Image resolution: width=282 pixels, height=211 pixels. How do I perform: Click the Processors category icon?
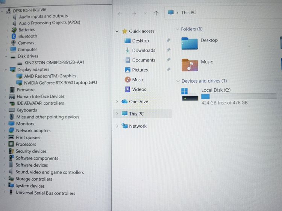(x=11, y=144)
